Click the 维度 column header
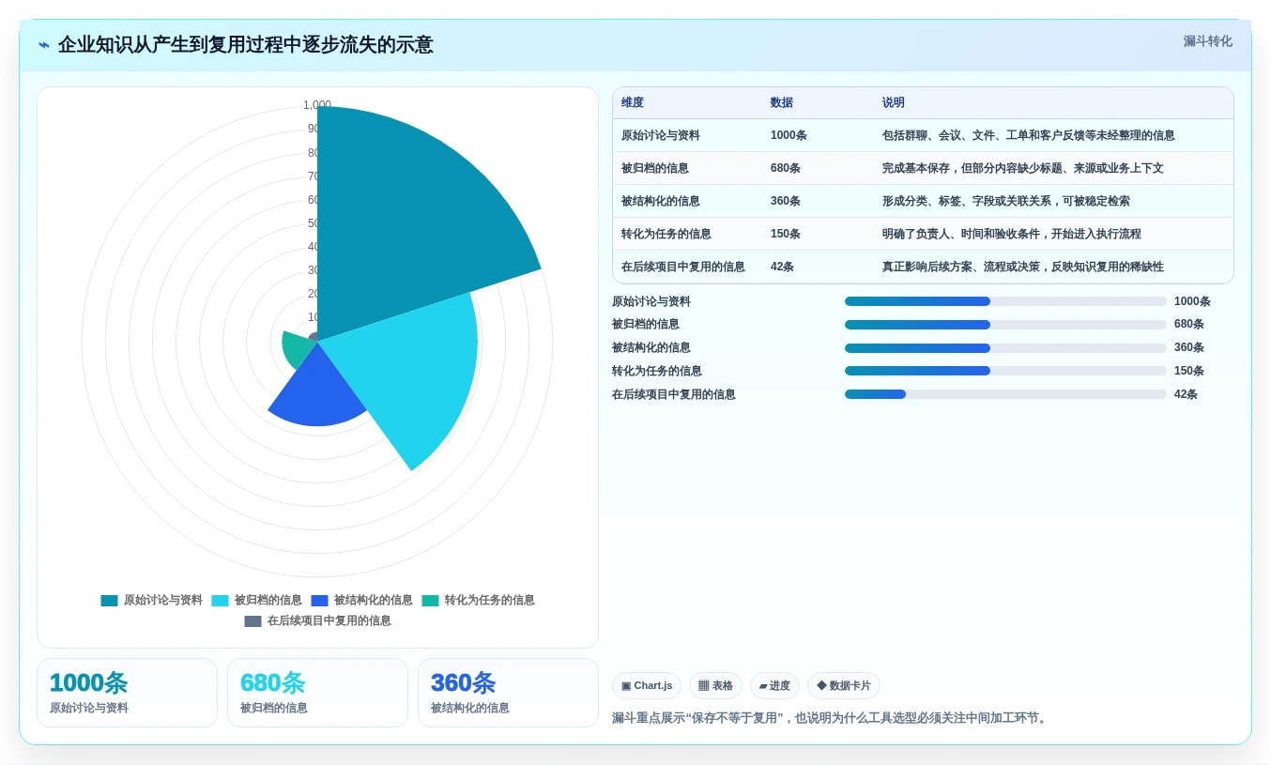This screenshot has height=765, width=1271. [633, 103]
